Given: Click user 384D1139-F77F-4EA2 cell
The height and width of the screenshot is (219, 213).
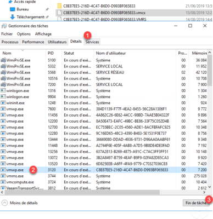Looking at the screenshot, I should coord(131,109).
